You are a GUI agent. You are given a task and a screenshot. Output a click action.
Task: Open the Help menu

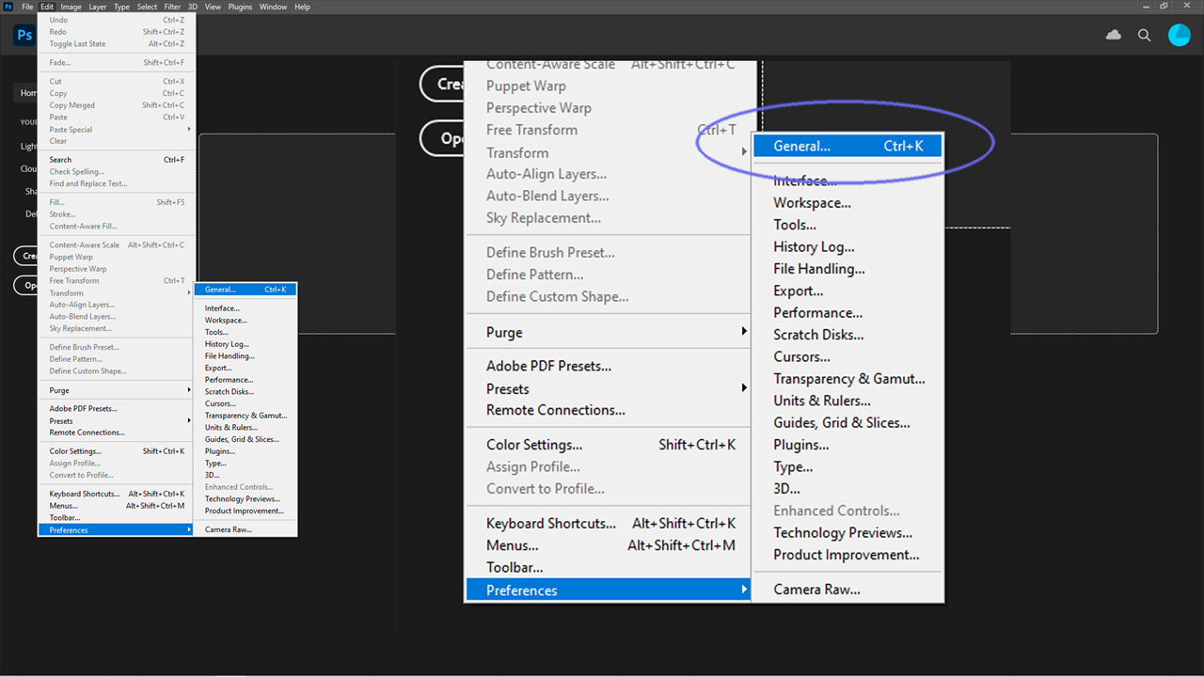click(302, 7)
